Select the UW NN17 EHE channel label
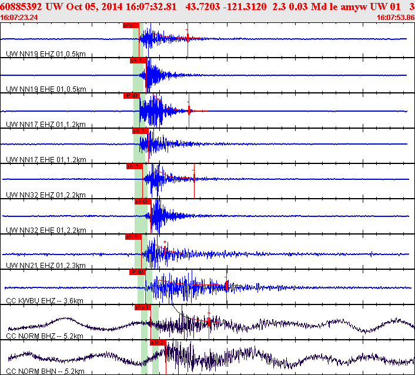This screenshot has height=375, width=415. [x=45, y=160]
